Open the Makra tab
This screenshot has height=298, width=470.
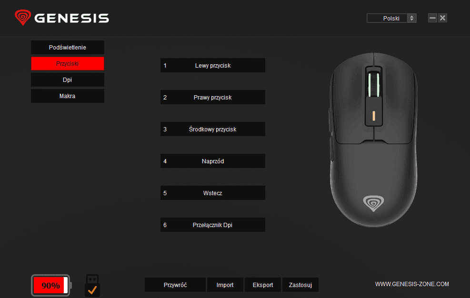(68, 96)
